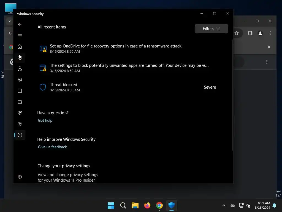Open Family options sidebar icon
Viewport: 282px width, 212px height.
pyautogui.click(x=20, y=124)
